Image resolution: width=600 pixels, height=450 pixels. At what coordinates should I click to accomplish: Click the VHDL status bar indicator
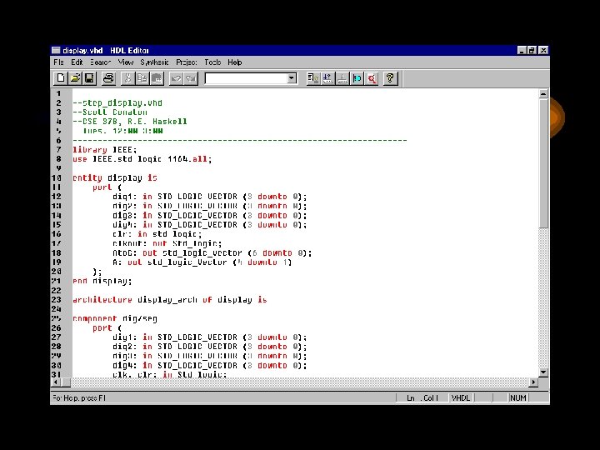461,398
